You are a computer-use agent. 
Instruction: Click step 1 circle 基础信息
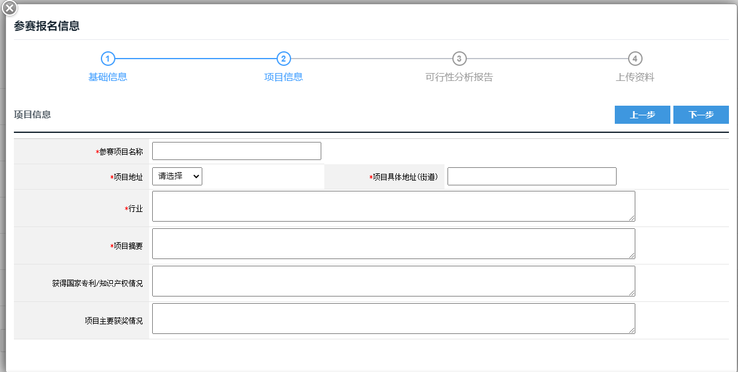(x=107, y=59)
